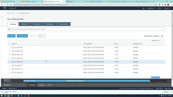
Task: Expand the left sidebar arrow
Action: [2, 17]
